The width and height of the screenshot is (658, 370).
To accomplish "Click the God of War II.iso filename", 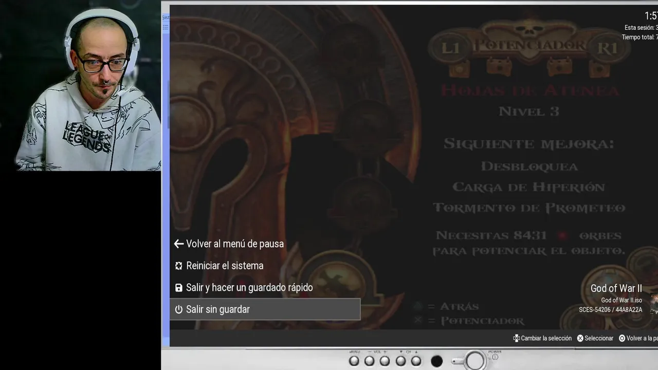I will (622, 300).
